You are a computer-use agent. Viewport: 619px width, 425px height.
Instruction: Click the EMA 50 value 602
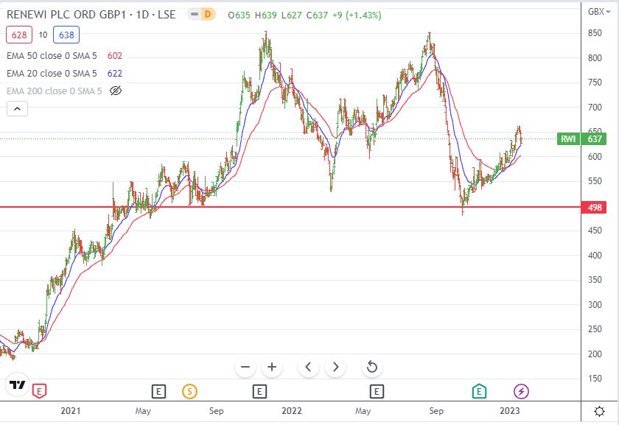coord(115,56)
